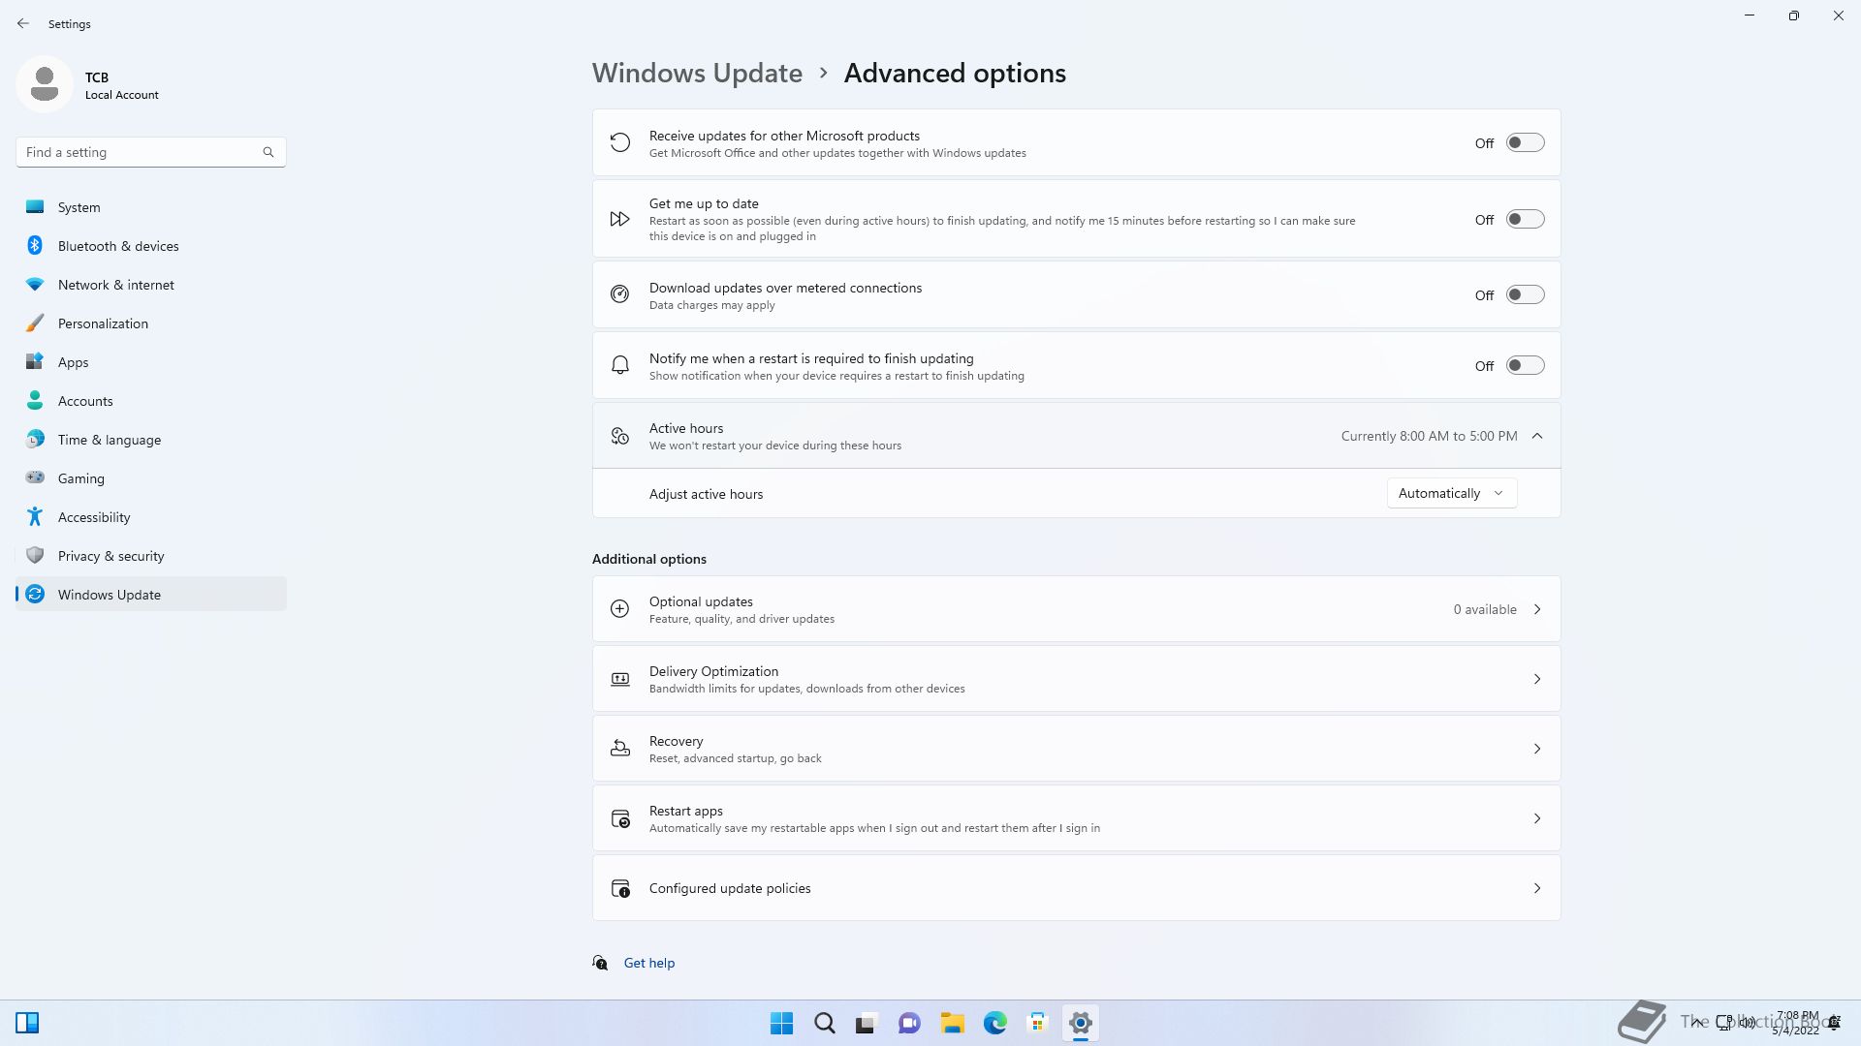The image size is (1861, 1046).
Task: Click the Apps icon in sidebar
Action: [35, 361]
